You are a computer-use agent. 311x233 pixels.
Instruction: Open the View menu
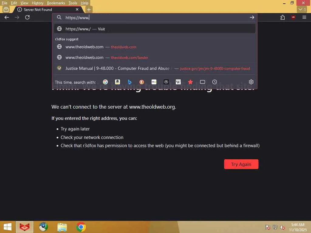tap(24, 3)
